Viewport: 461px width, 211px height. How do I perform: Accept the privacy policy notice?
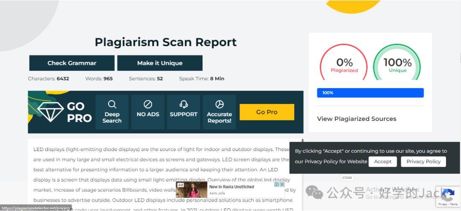(x=382, y=162)
